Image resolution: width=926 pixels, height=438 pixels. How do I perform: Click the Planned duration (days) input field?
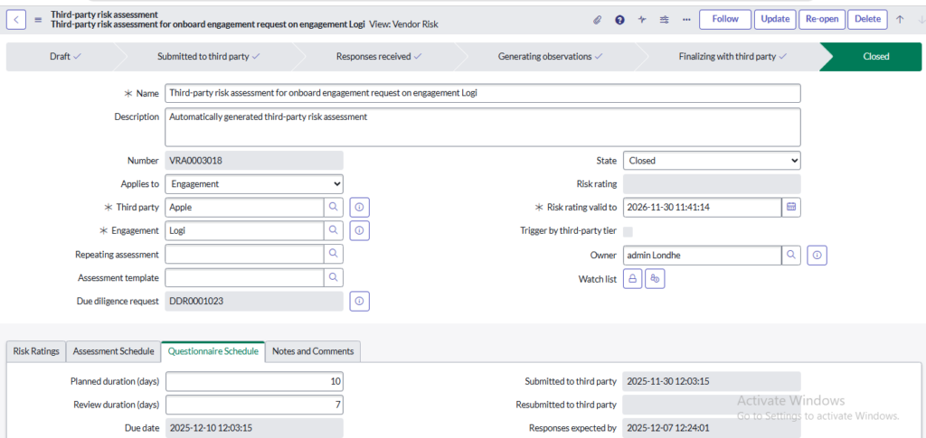tap(254, 381)
